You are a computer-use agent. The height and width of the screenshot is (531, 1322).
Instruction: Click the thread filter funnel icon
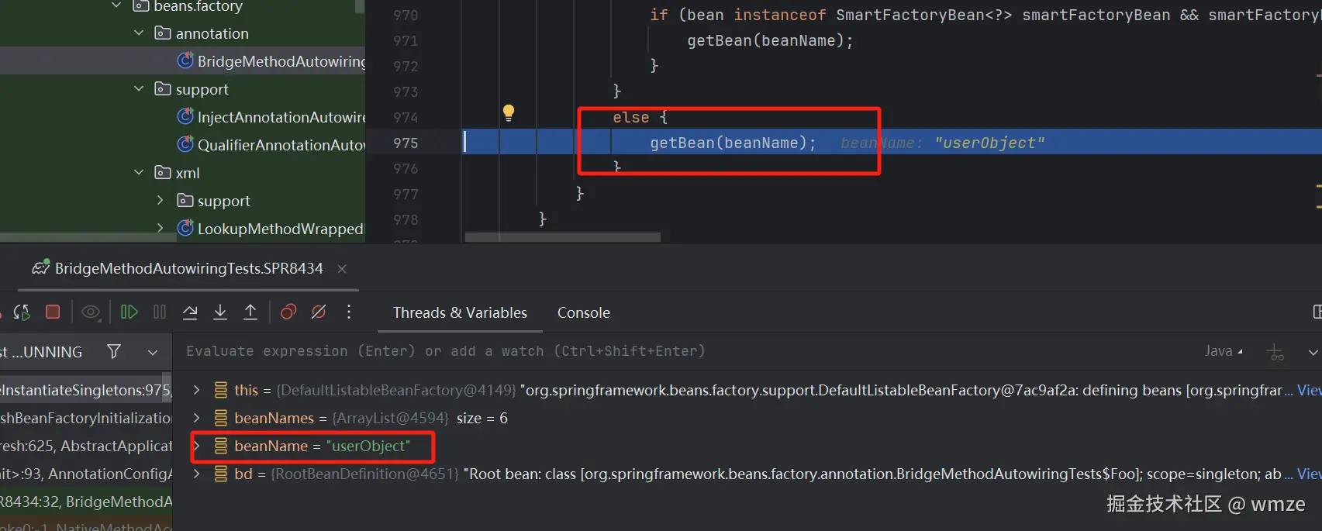114,352
